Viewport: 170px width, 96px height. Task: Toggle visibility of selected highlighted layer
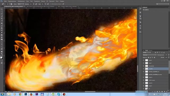pyautogui.click(x=143, y=69)
